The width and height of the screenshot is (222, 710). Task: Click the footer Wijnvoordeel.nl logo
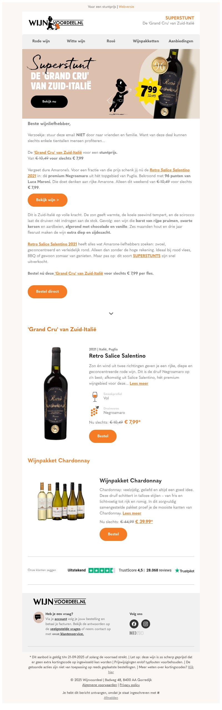pyautogui.click(x=60, y=602)
